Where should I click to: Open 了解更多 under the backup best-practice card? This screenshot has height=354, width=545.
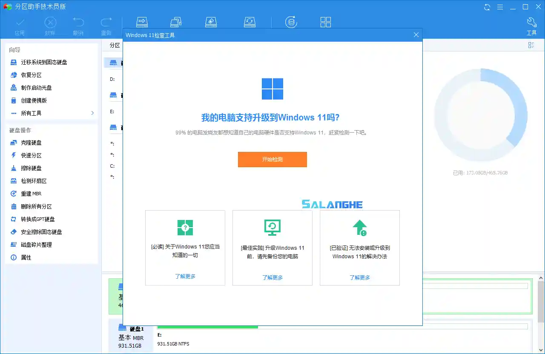tap(272, 277)
